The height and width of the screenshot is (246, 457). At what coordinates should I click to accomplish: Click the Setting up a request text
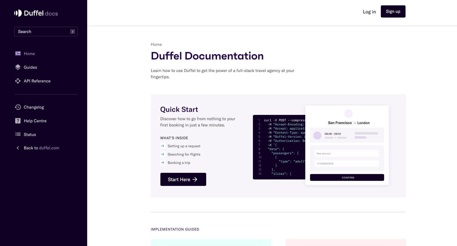(184, 146)
